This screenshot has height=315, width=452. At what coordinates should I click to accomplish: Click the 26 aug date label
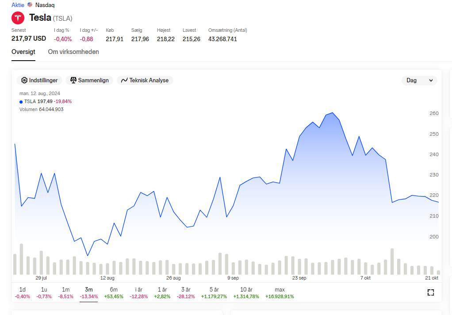click(173, 278)
